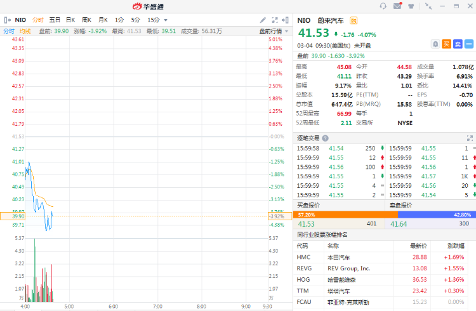This screenshot has width=476, height=311.
Task: Switch to 日K daily candlestick tab
Action: tap(70, 20)
